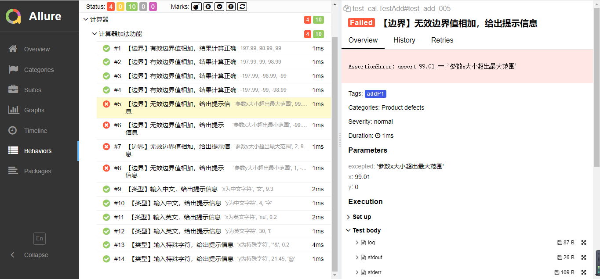The width and height of the screenshot is (600, 279).
Task: Collapse the 计算器加法功能 tree group
Action: click(94, 34)
